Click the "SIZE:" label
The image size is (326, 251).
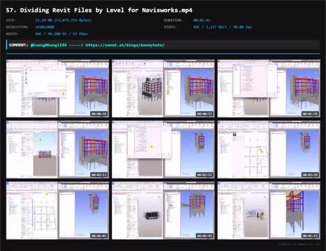pyautogui.click(x=11, y=20)
